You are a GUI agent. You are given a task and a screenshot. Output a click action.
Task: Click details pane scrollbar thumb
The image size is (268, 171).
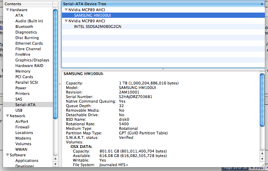[262, 100]
